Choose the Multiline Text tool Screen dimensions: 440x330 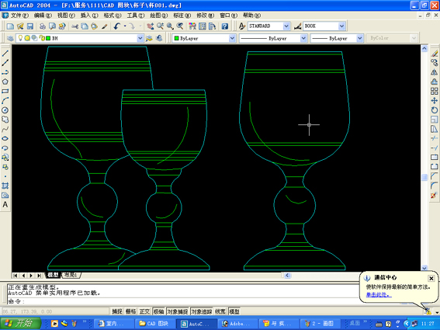(x=5, y=205)
